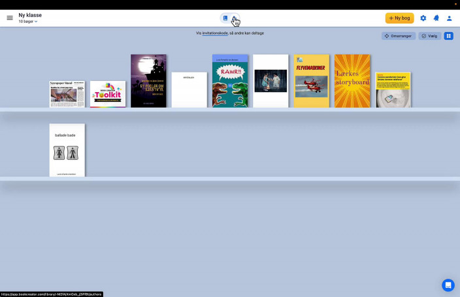
Task: Create a new book with Ny bog
Action: click(399, 18)
